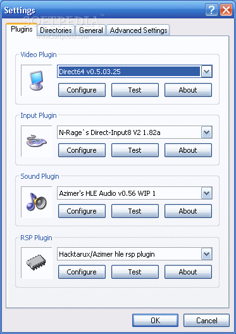The width and height of the screenshot is (236, 334).
Task: Expand the RSP Plugin dropdown arrow
Action: [x=206, y=254]
